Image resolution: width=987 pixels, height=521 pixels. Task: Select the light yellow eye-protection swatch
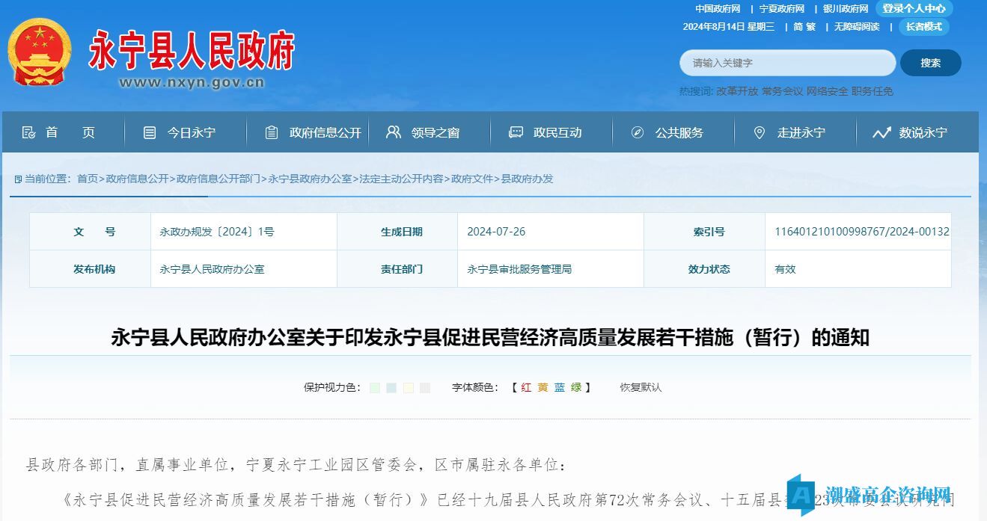click(x=409, y=388)
